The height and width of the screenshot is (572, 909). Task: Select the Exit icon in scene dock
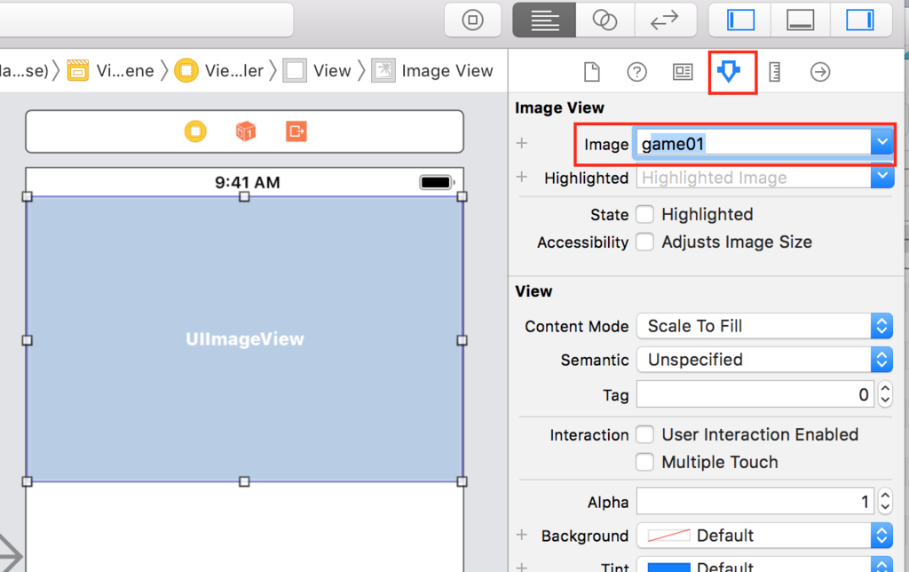296,131
